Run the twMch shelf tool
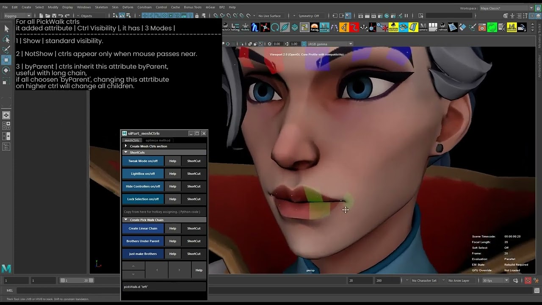Screen dimensions: 542x305 [x=512, y=28]
